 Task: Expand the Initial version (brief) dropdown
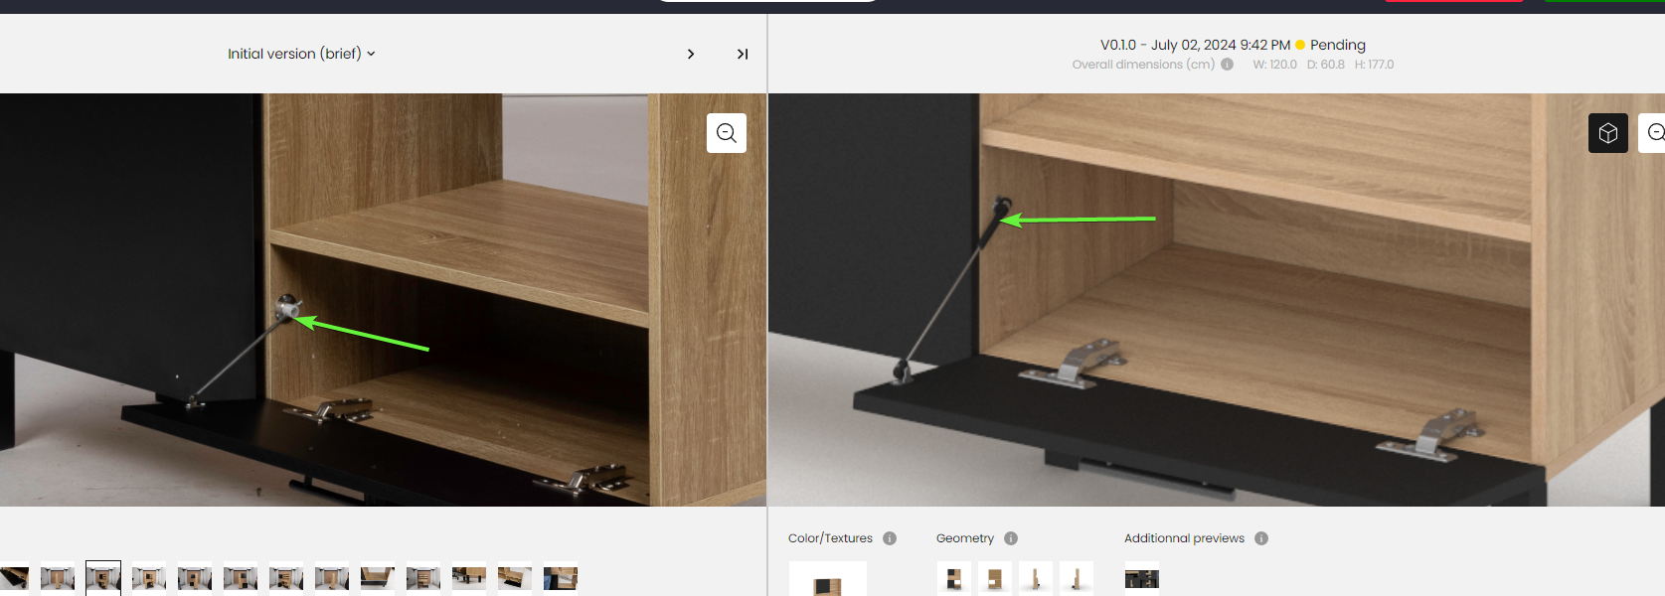tap(301, 54)
